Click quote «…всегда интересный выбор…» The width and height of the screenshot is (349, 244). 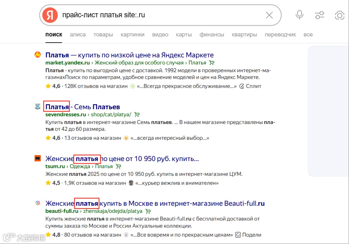tap(170, 138)
